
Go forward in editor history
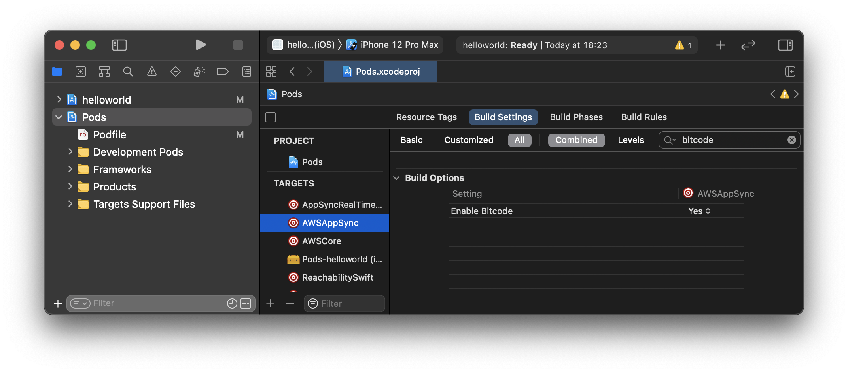coord(310,72)
